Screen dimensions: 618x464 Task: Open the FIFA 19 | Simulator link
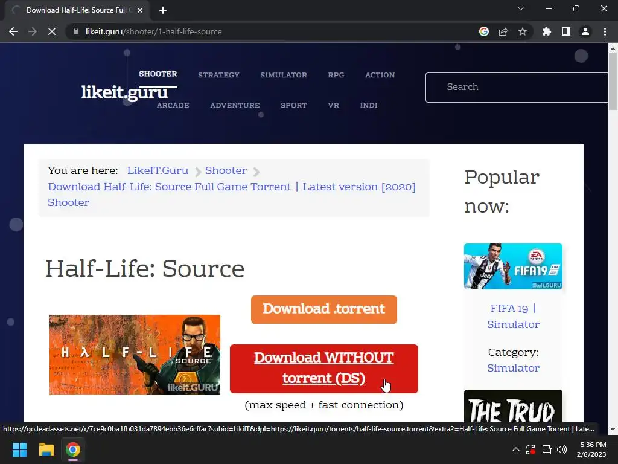tap(513, 316)
